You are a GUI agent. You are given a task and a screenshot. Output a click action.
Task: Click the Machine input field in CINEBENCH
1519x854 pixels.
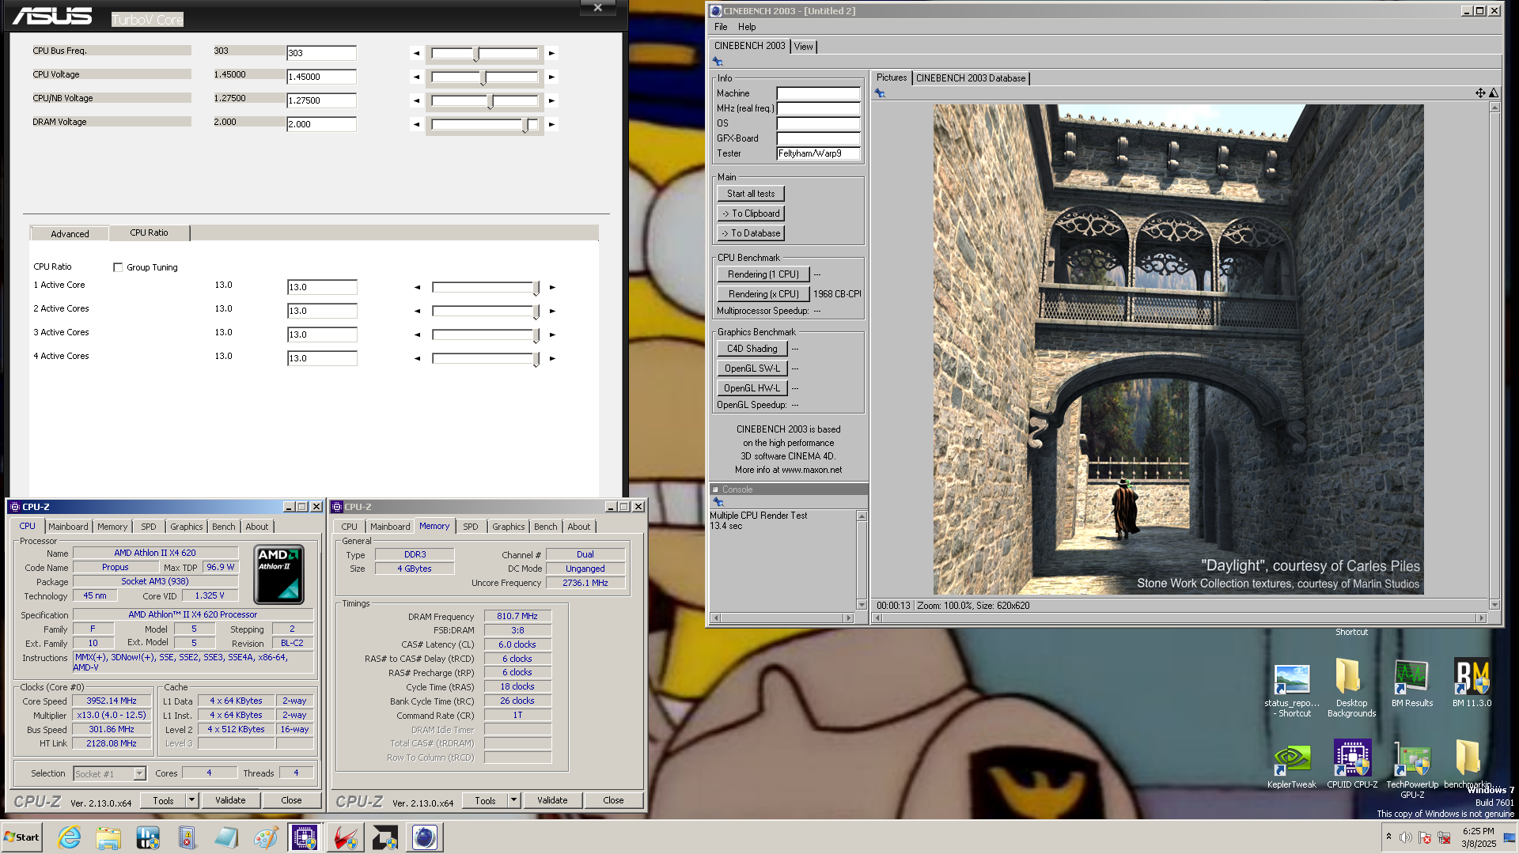pos(818,93)
